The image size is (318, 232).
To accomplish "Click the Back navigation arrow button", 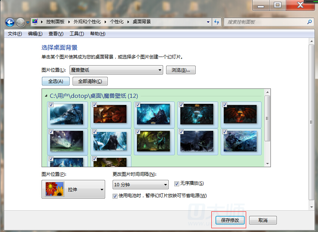I will (10, 22).
